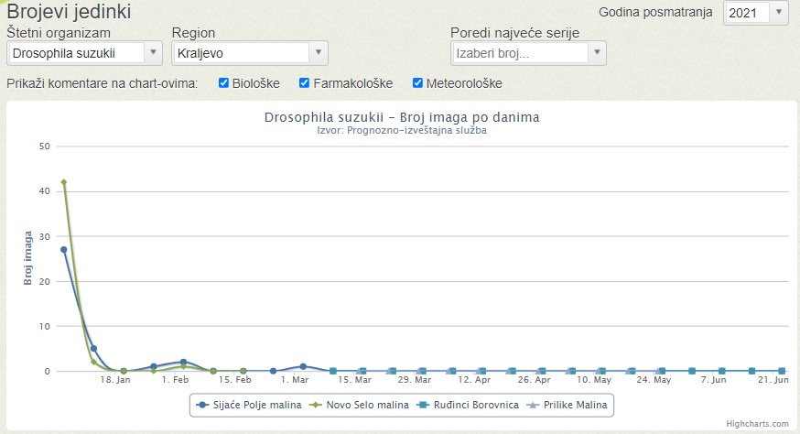The image size is (800, 434).
Task: Click the Ruđinci Borovnica legend square marker
Action: [423, 405]
